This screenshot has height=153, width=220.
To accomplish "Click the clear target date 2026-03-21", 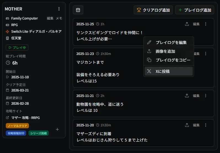I will (x=20, y=90).
